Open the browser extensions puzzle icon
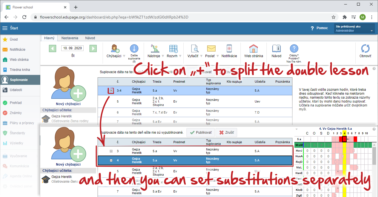Image resolution: width=378 pixels, height=197 pixels. pyautogui.click(x=345, y=17)
